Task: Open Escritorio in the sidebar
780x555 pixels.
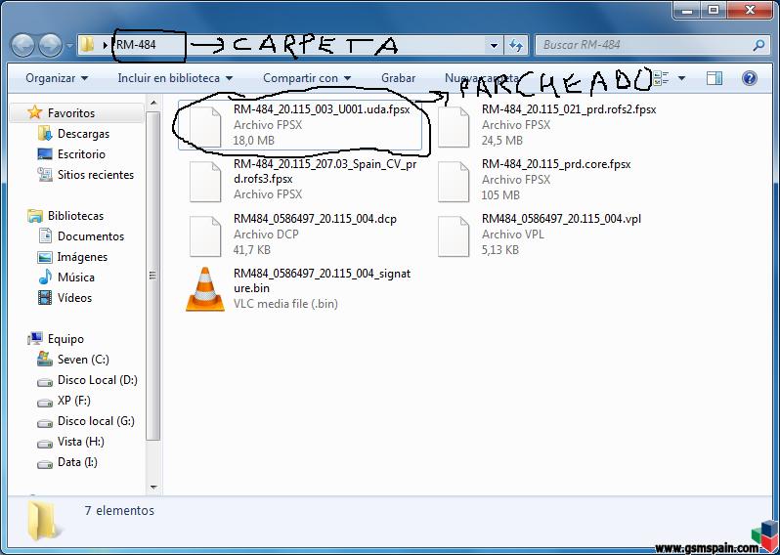Action: [x=81, y=154]
